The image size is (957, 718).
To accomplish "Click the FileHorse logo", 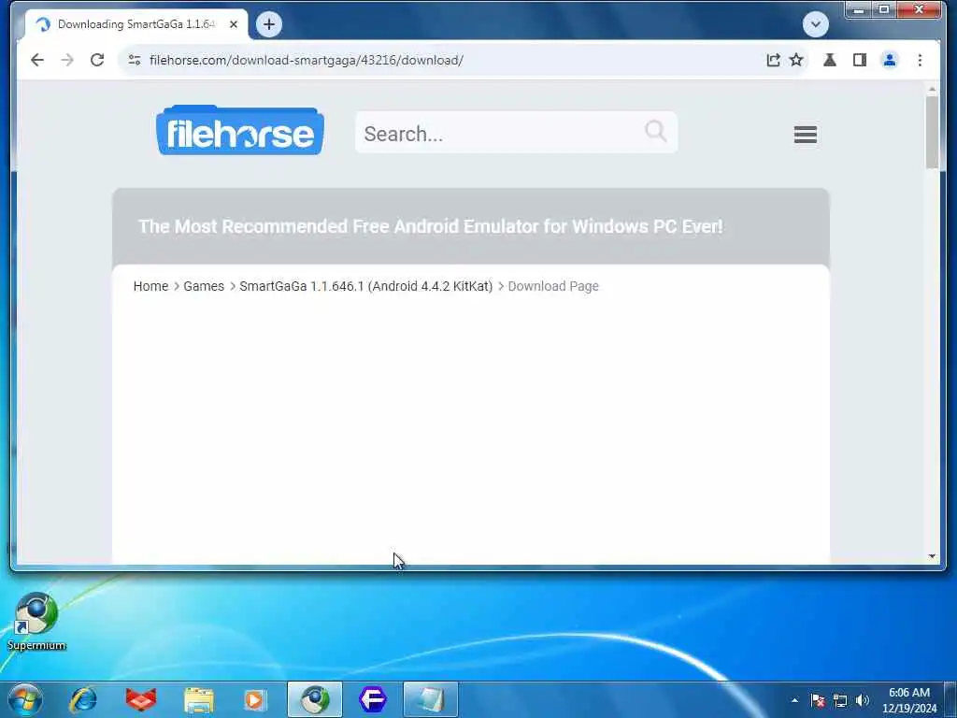I will pyautogui.click(x=240, y=130).
